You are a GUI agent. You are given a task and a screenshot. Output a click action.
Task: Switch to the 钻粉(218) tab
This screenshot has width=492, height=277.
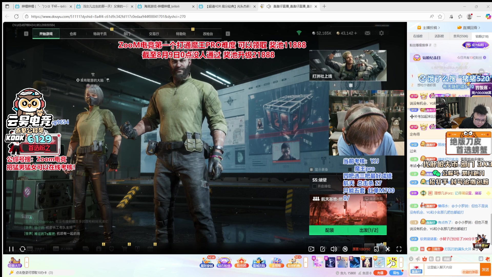pos(482,36)
